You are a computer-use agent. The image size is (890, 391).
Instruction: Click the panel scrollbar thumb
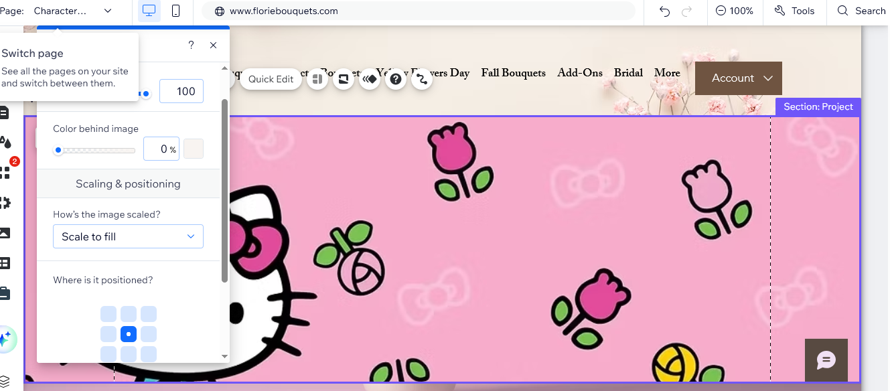tap(224, 191)
